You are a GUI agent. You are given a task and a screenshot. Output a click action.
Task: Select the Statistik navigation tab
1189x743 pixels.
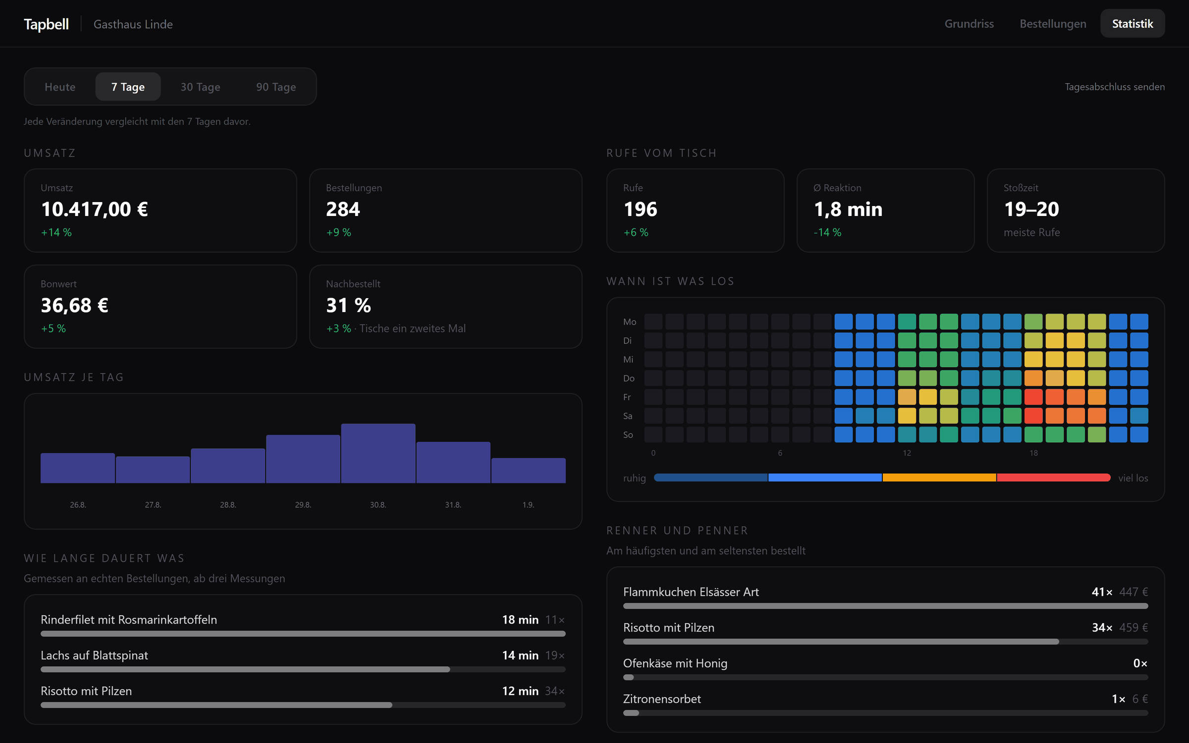click(x=1133, y=24)
